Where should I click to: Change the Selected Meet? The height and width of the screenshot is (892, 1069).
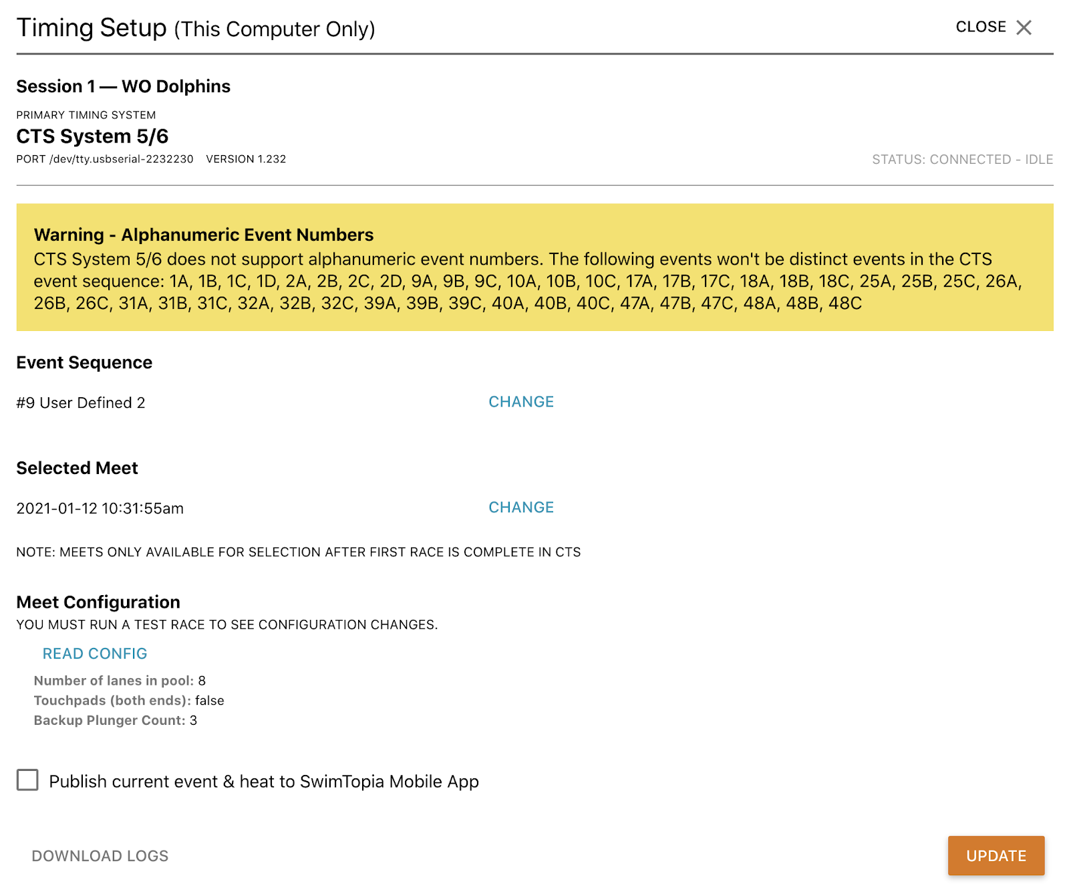pyautogui.click(x=520, y=508)
